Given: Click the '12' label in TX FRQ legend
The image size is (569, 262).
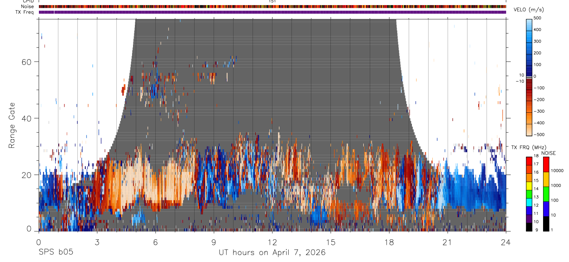Looking at the screenshot, I should (x=537, y=206).
